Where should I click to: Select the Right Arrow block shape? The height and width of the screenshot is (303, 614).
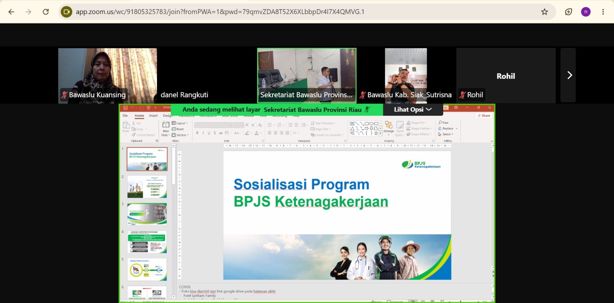click(366, 128)
